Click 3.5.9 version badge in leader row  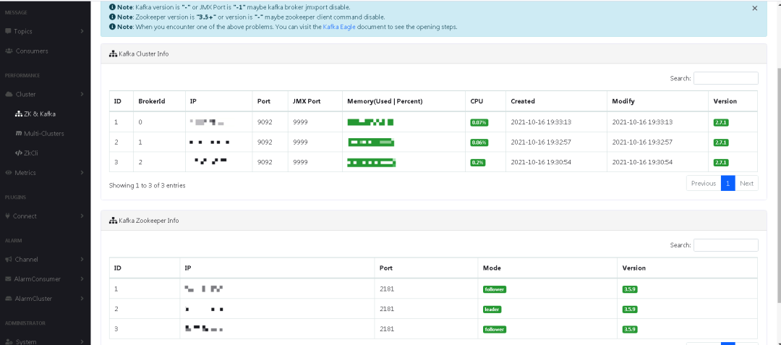630,309
